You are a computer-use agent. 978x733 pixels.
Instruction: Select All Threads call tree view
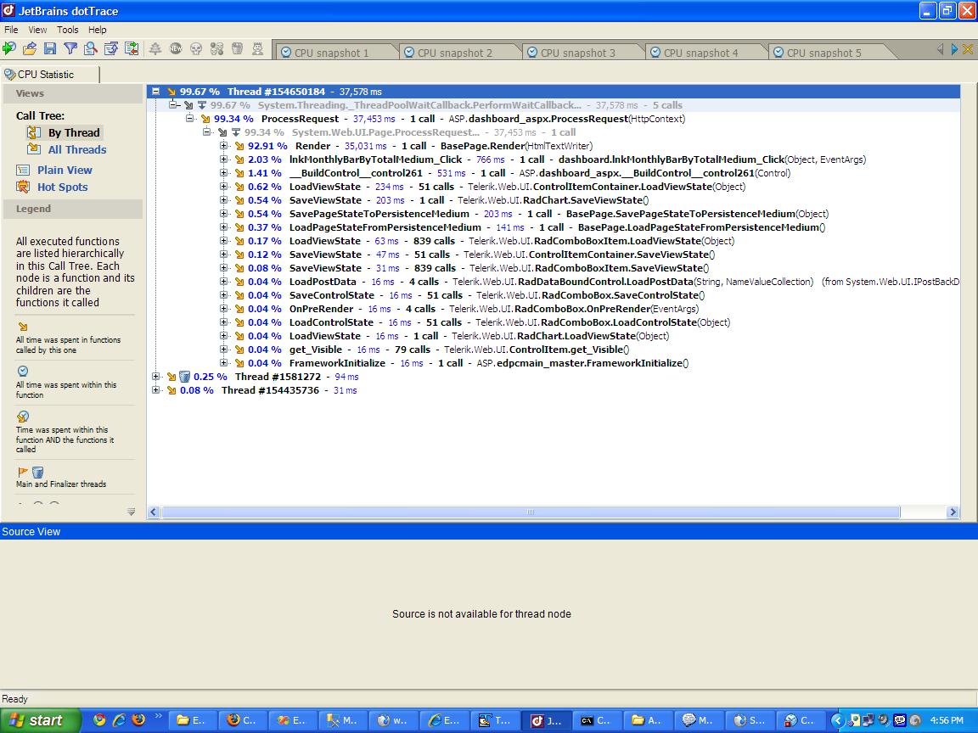click(x=77, y=149)
